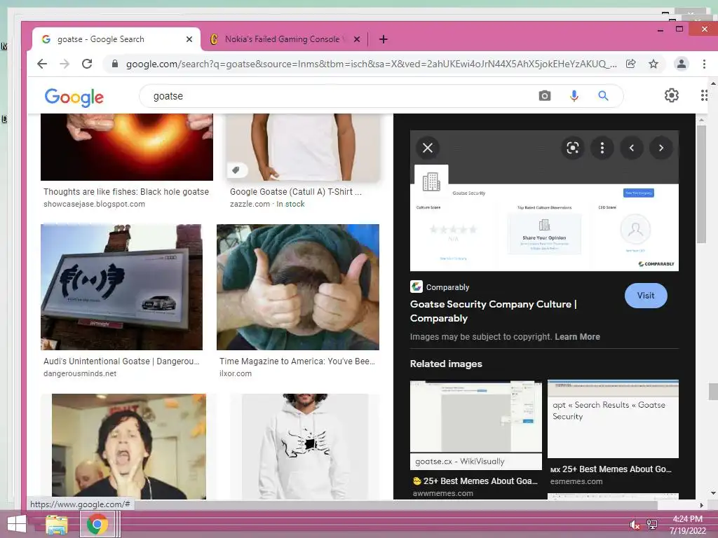718x538 pixels.
Task: Start voice search with microphone icon
Action: [574, 95]
